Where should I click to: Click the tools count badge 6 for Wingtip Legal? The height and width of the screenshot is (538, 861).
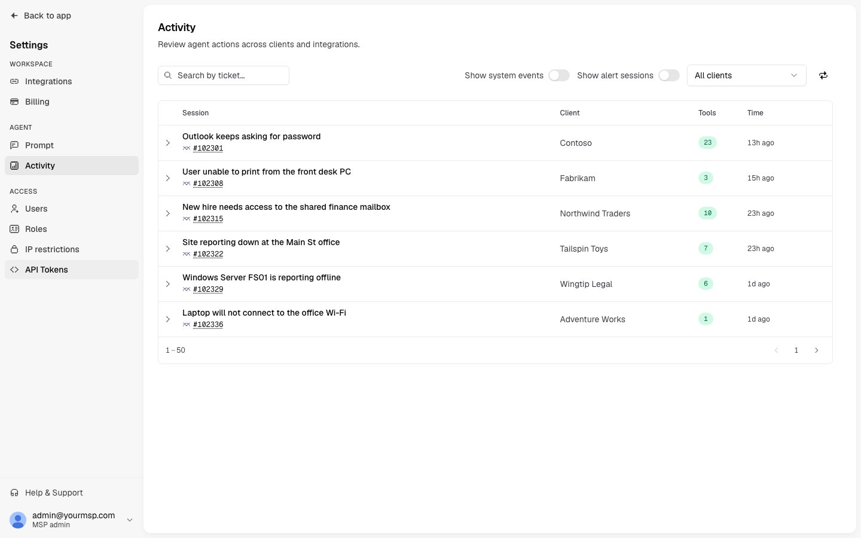click(x=706, y=284)
